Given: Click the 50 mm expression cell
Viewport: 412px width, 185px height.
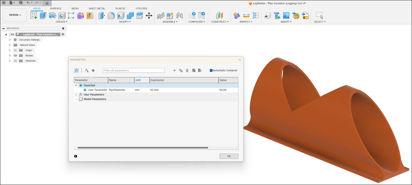Looking at the screenshot, I should (184, 90).
